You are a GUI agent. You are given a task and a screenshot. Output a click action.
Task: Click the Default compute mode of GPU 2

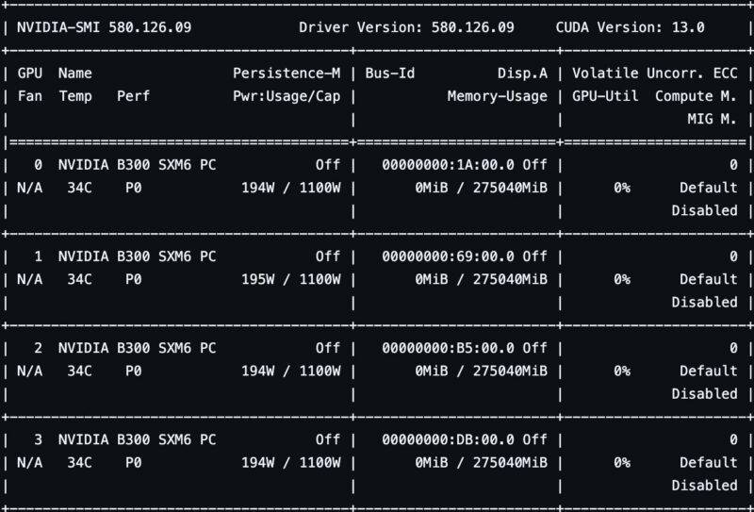(709, 371)
